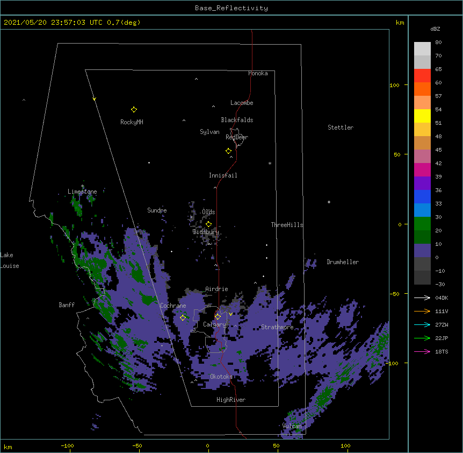Click the white plus marker south of Stettler

(329, 202)
